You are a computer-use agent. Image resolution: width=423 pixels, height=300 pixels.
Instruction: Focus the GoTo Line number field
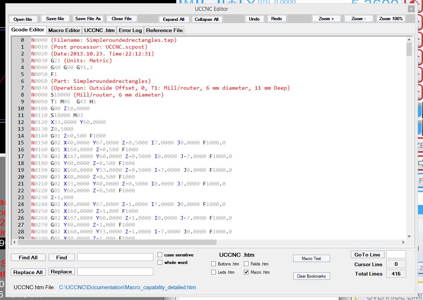(x=396, y=254)
